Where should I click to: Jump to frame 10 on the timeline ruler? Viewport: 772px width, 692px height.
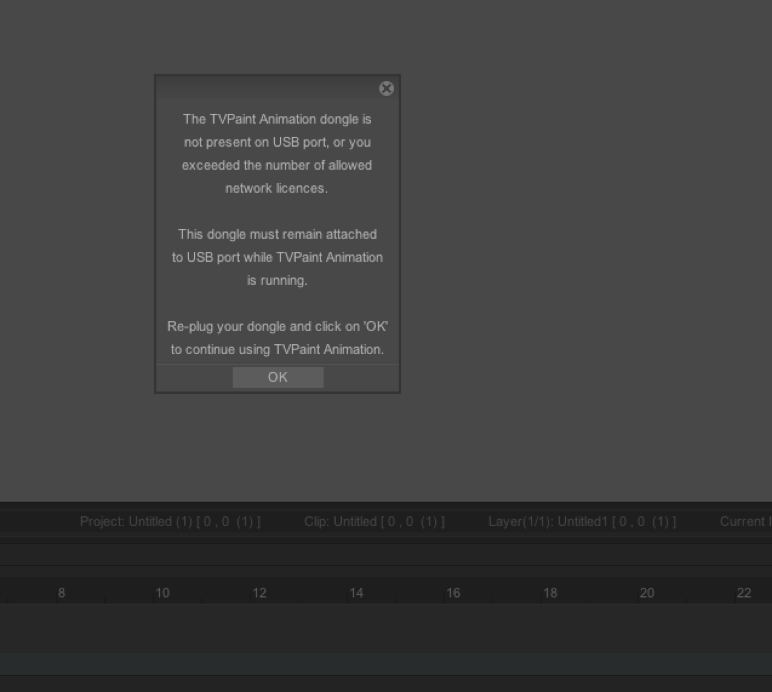[x=162, y=593]
